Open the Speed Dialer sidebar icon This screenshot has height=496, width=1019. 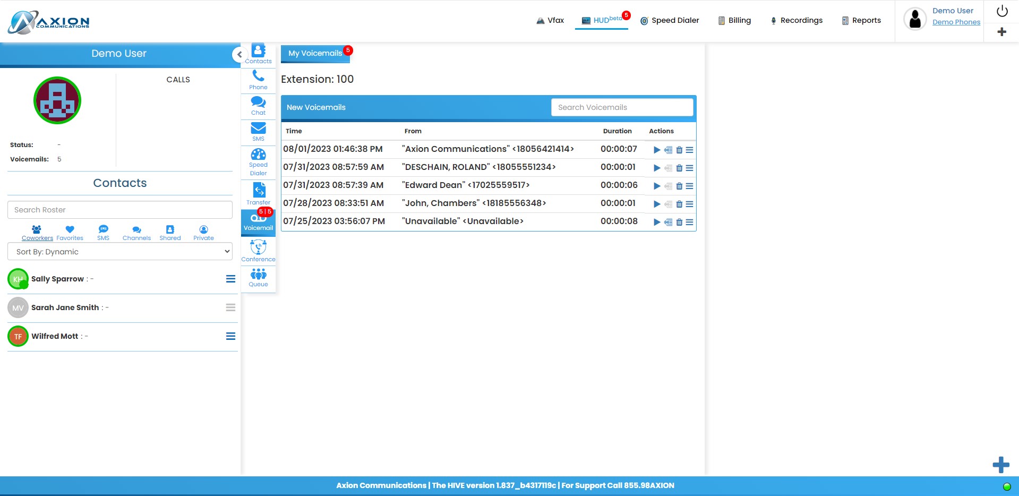click(x=258, y=161)
